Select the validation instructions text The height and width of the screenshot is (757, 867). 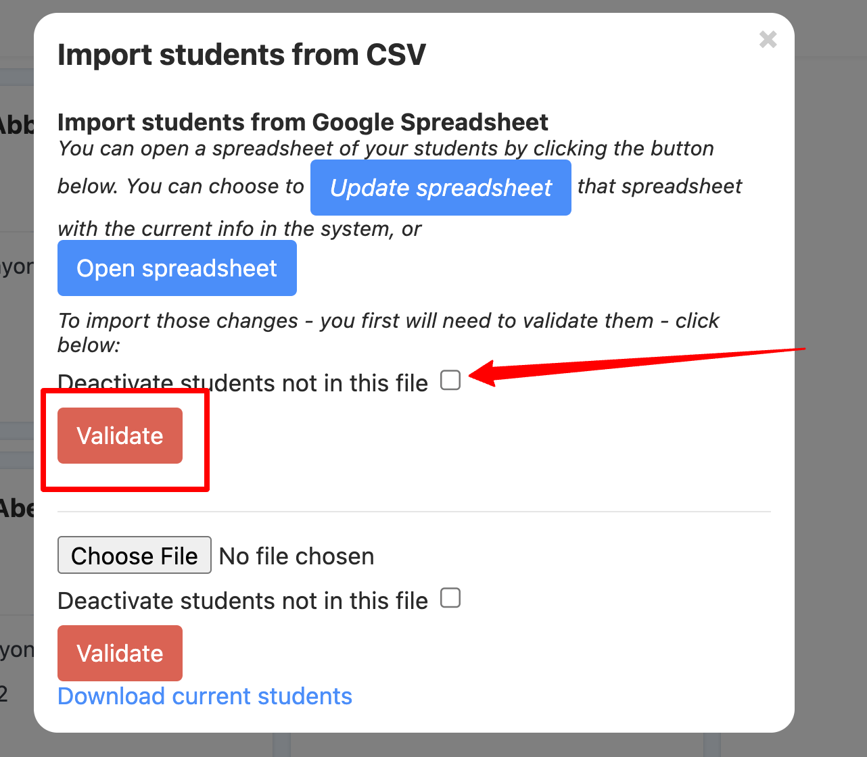(x=388, y=333)
